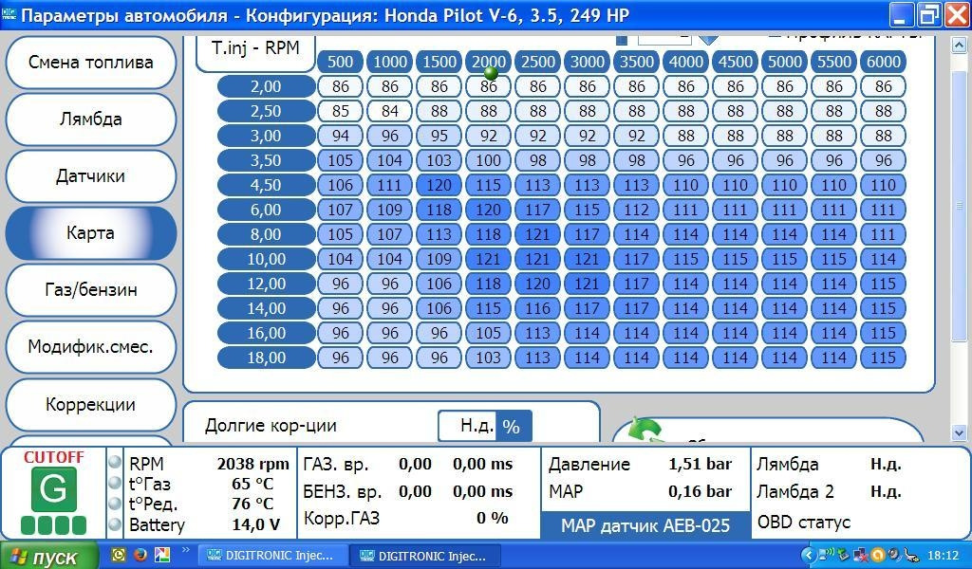Click the 2038 rpm reading
This screenshot has height=569, width=972.
coord(252,464)
